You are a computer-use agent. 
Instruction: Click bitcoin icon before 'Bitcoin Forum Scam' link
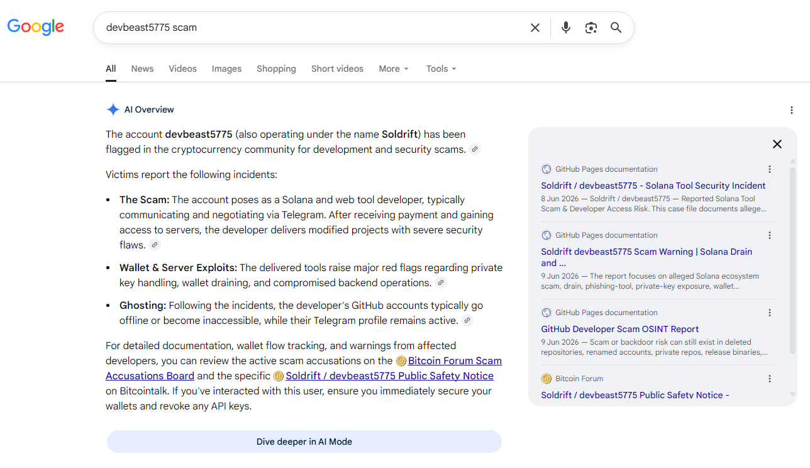click(401, 361)
